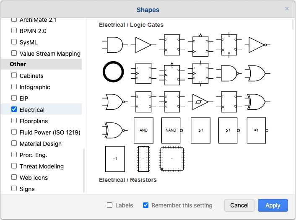Check the Cabinets library

(14, 75)
